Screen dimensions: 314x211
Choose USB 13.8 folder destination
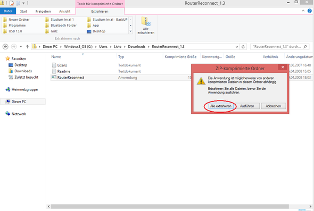click(x=12, y=31)
